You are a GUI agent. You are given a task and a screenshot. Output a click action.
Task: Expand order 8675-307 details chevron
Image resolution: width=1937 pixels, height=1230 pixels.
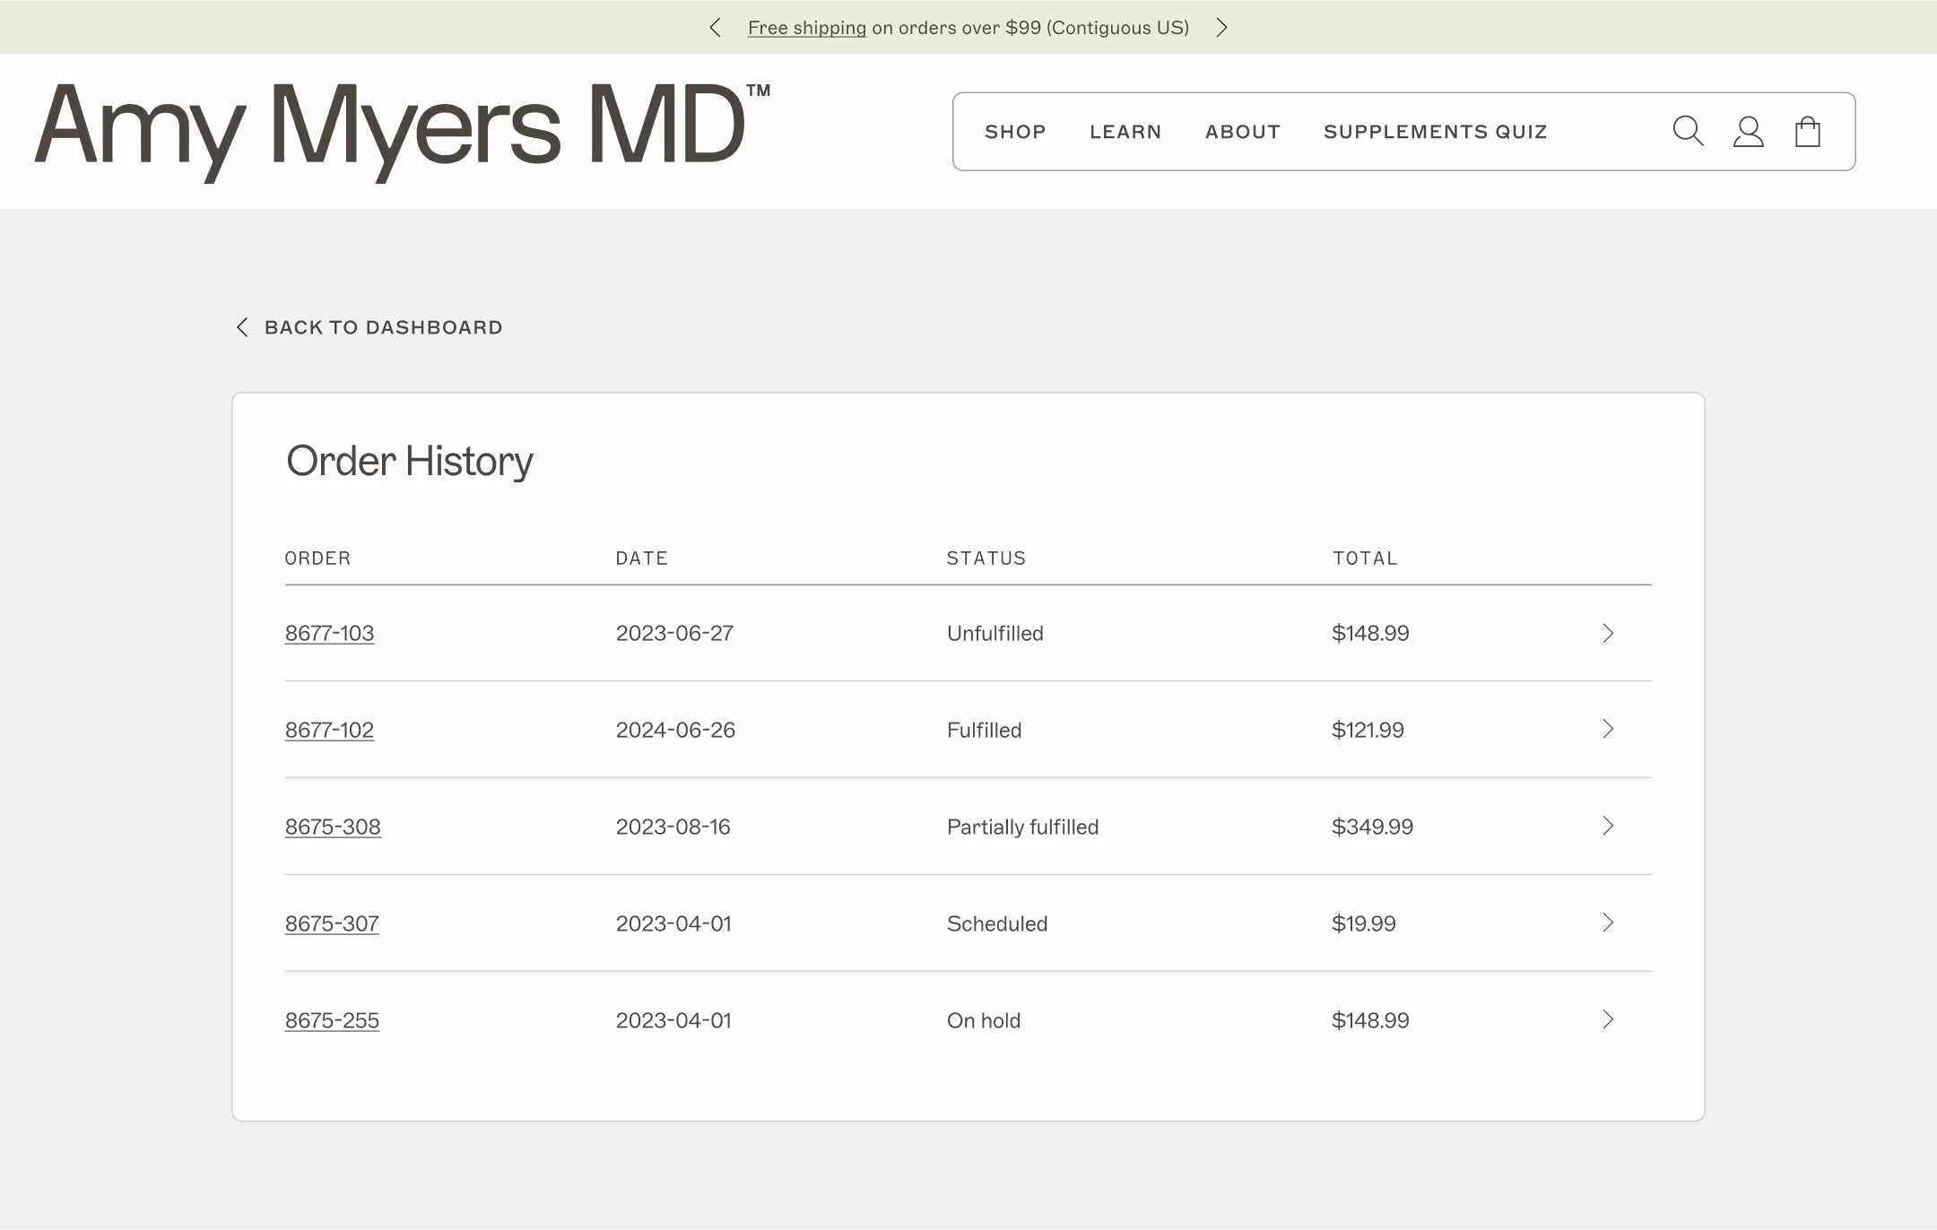click(1608, 922)
